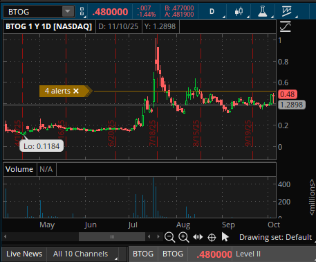Screen dimensions: 316x262
Task: Click the symbol link chain icon
Action: coord(82,11)
